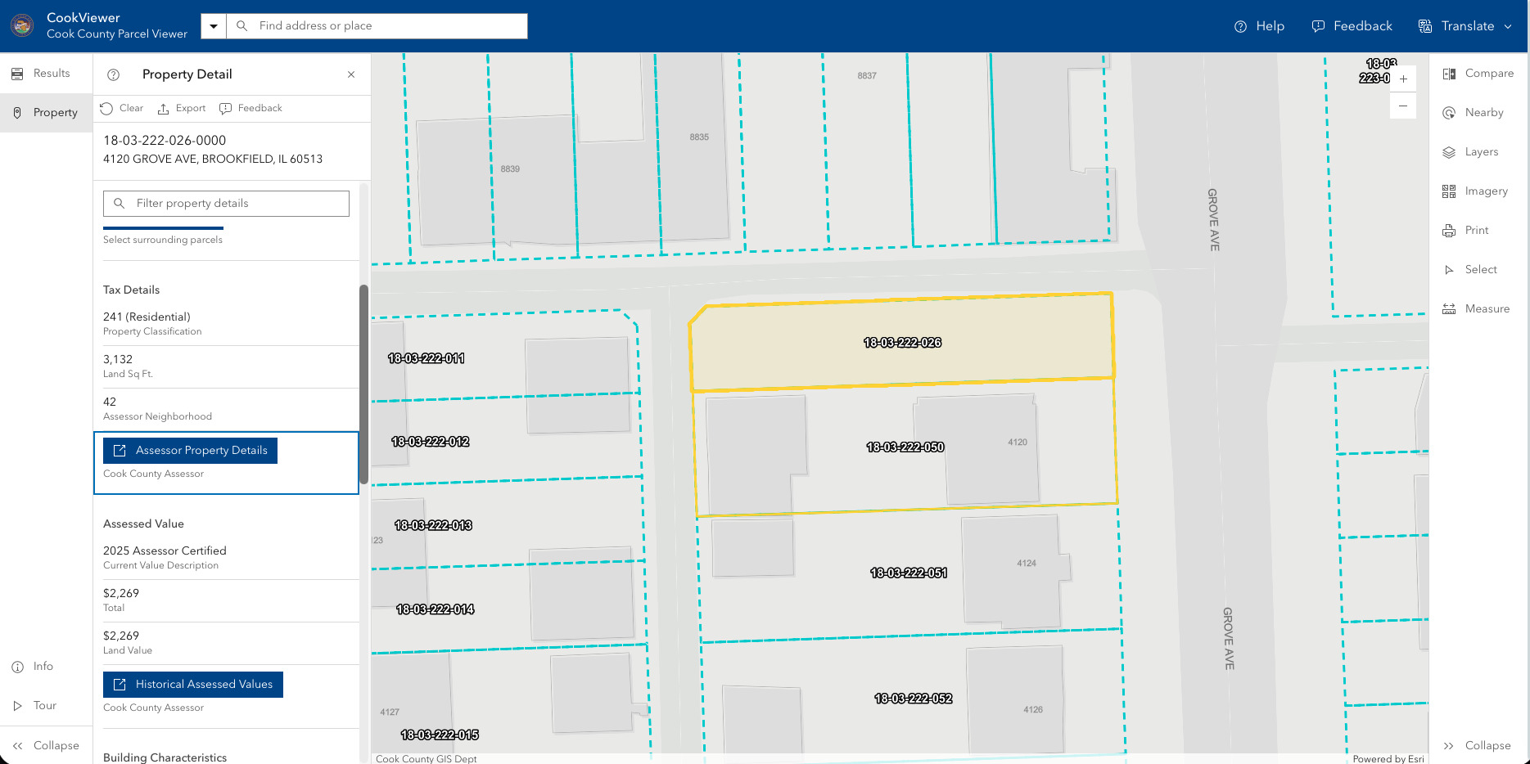Open Assessor Property Details link
This screenshot has height=764, width=1530.
[x=190, y=451]
